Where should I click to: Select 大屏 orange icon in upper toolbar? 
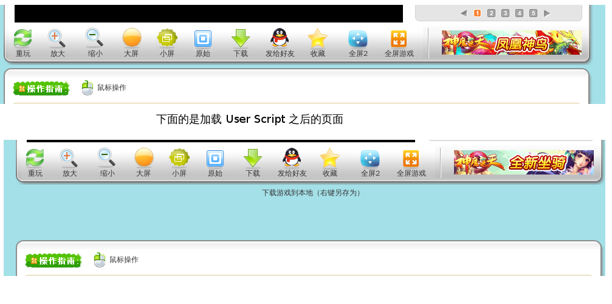point(131,38)
